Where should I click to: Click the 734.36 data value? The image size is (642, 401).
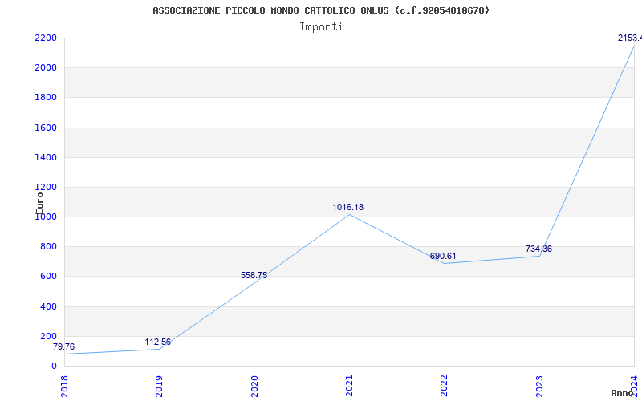tap(538, 249)
